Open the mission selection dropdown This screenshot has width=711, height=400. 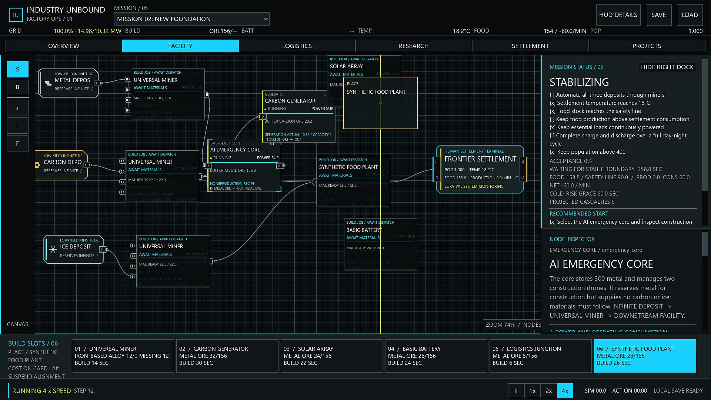point(191,19)
